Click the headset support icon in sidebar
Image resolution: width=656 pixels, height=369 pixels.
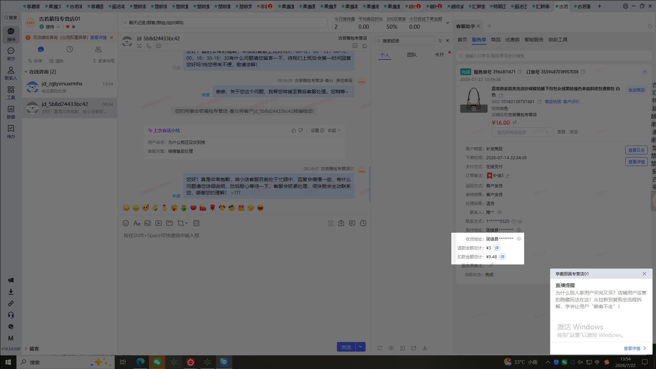pos(11,315)
